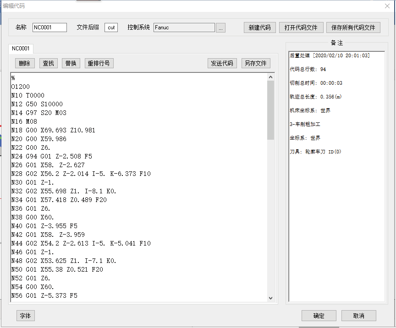The width and height of the screenshot is (396, 328).
Task: Click the scroll up arrow in code editor
Action: click(270, 77)
